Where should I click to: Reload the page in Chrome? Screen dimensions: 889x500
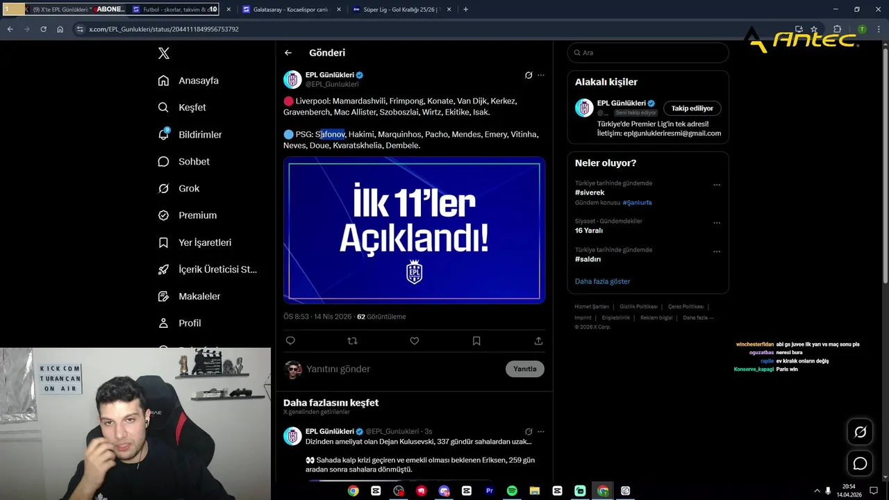43,29
